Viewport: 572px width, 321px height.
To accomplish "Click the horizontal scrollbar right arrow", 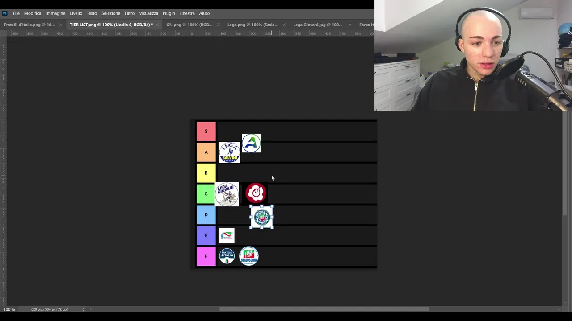I will tap(558, 309).
